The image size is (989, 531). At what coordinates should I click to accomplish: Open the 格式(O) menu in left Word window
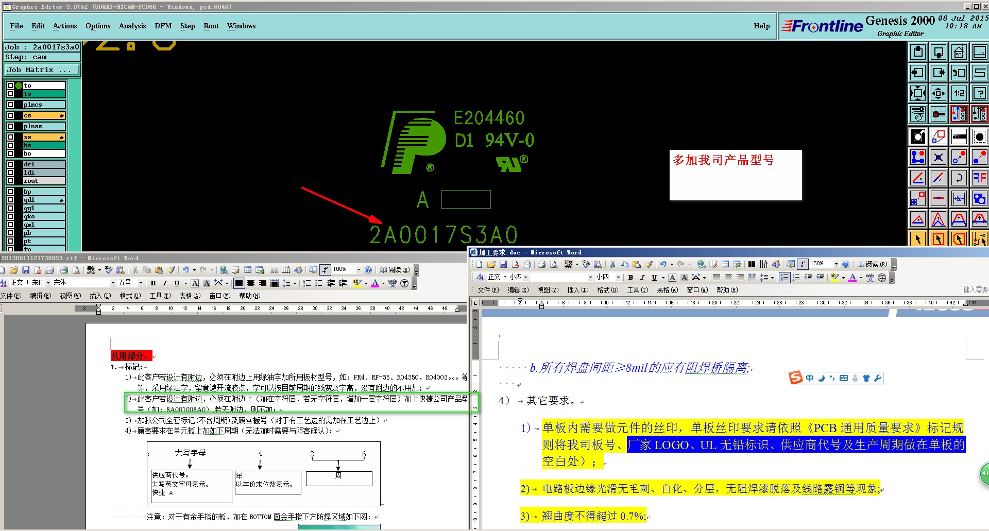(130, 296)
